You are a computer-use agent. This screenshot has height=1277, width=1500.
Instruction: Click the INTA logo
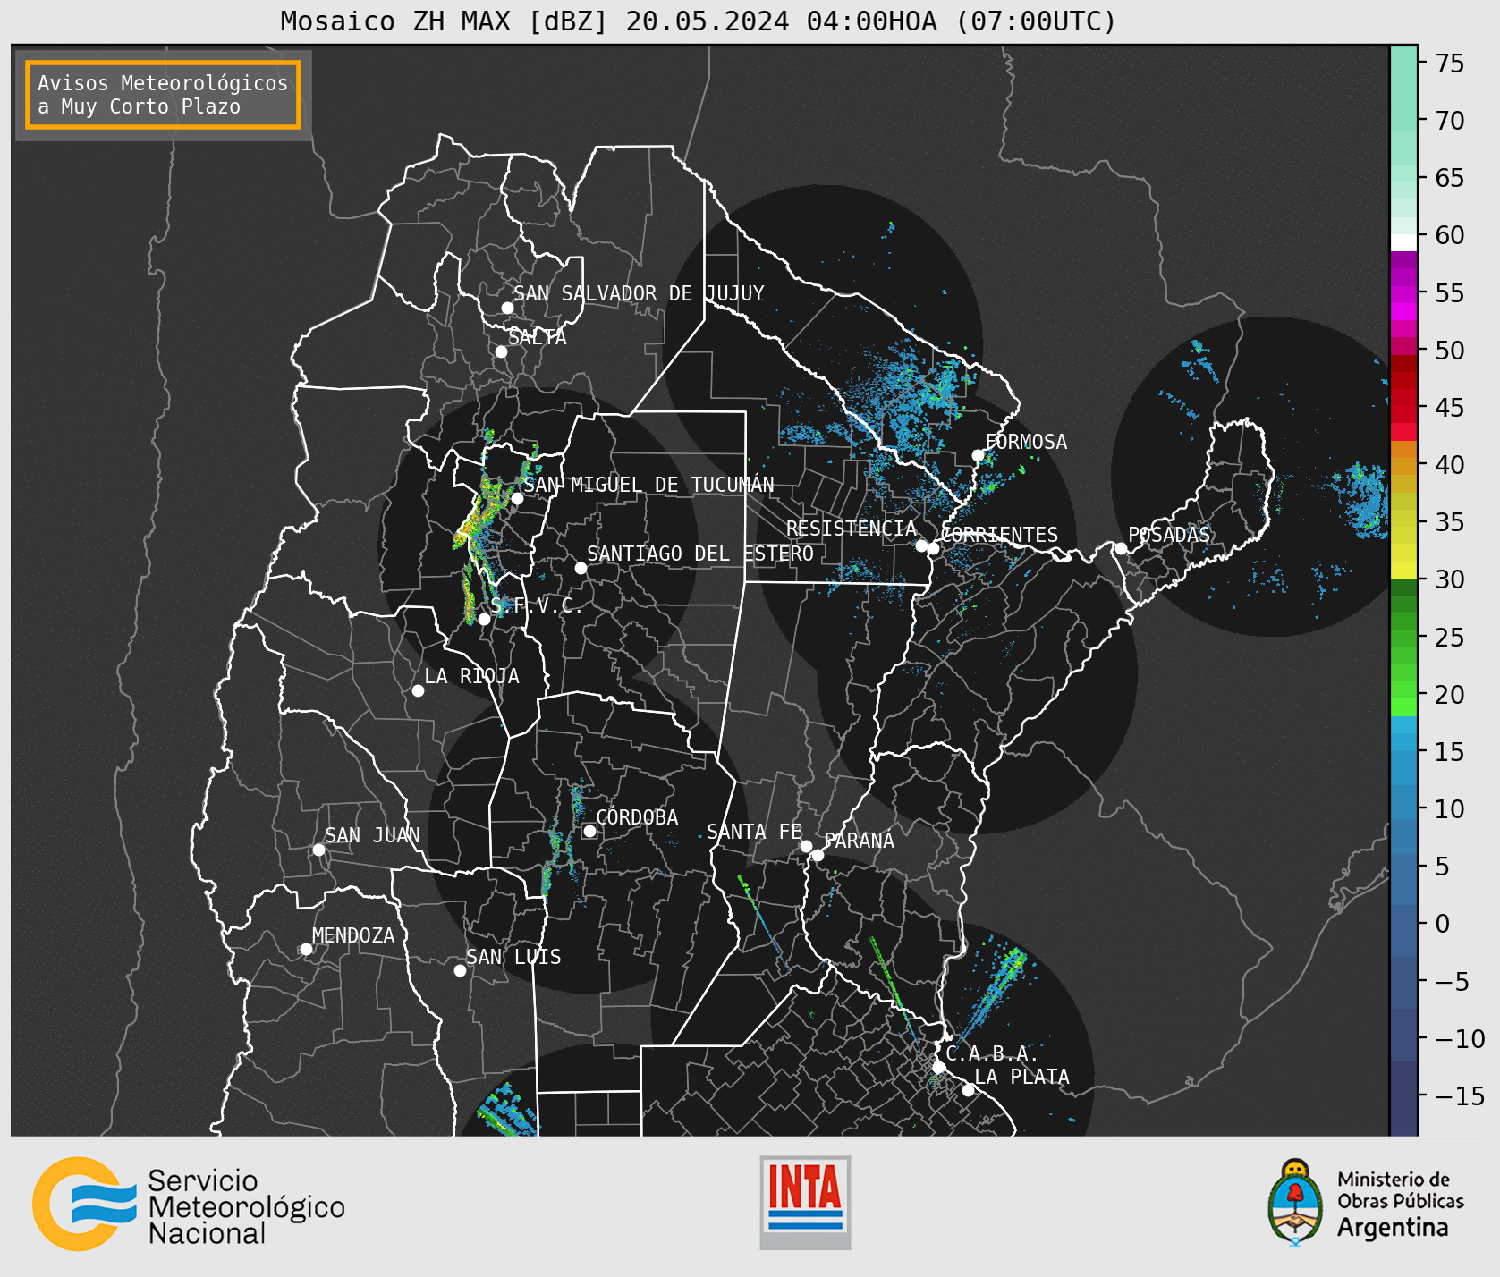point(805,1202)
